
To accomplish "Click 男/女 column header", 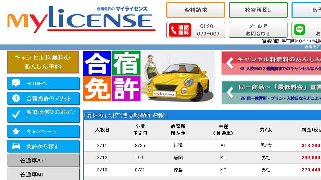I will [266, 130].
